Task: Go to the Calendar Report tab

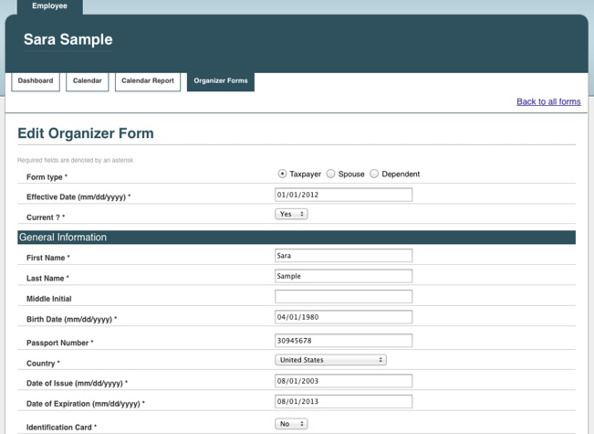Action: click(148, 81)
